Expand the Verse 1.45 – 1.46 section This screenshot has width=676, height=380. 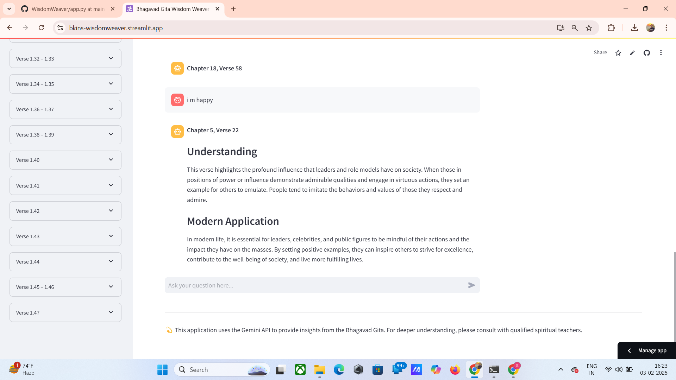coord(65,287)
